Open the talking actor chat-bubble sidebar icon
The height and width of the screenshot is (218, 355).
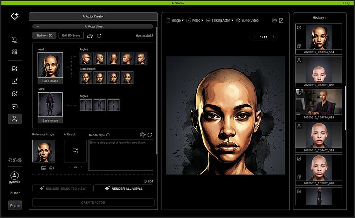[15, 107]
